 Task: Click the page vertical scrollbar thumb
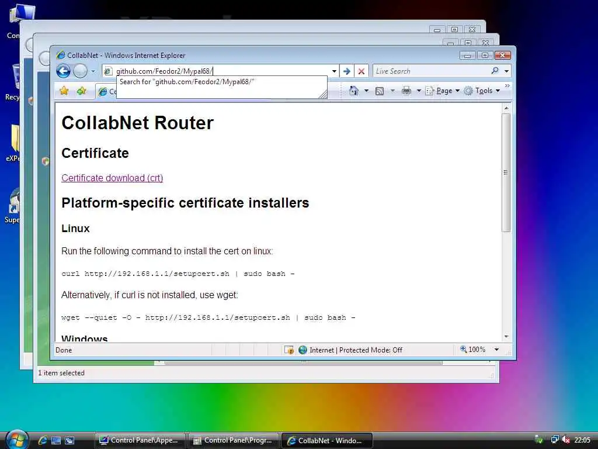pyautogui.click(x=506, y=172)
